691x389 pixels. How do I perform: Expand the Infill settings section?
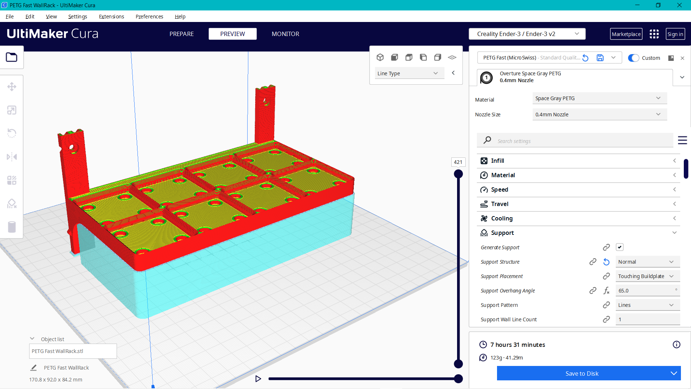[x=674, y=161]
